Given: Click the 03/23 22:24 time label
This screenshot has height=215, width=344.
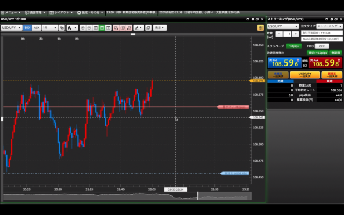Looking at the screenshot, I should (176, 190).
